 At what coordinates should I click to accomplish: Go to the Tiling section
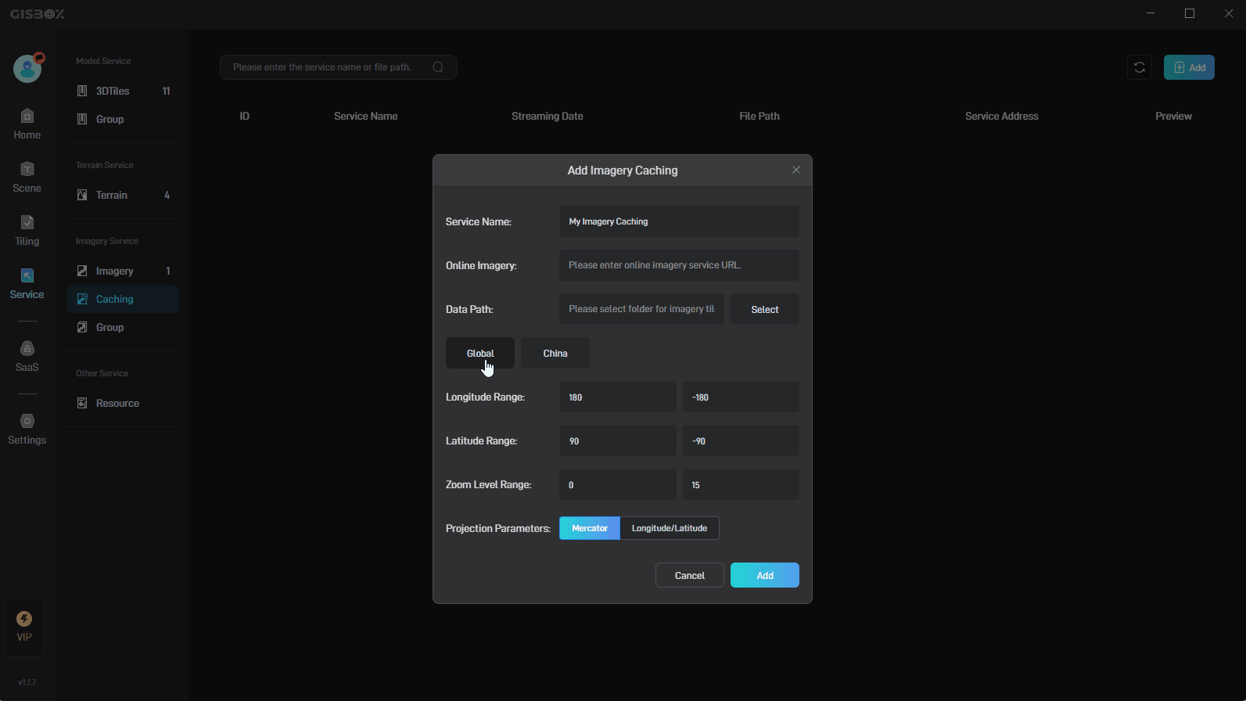[x=27, y=231]
